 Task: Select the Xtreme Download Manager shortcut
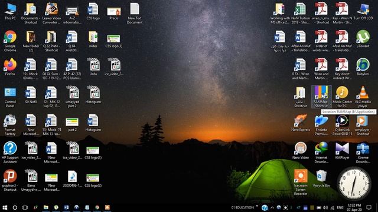363,153
